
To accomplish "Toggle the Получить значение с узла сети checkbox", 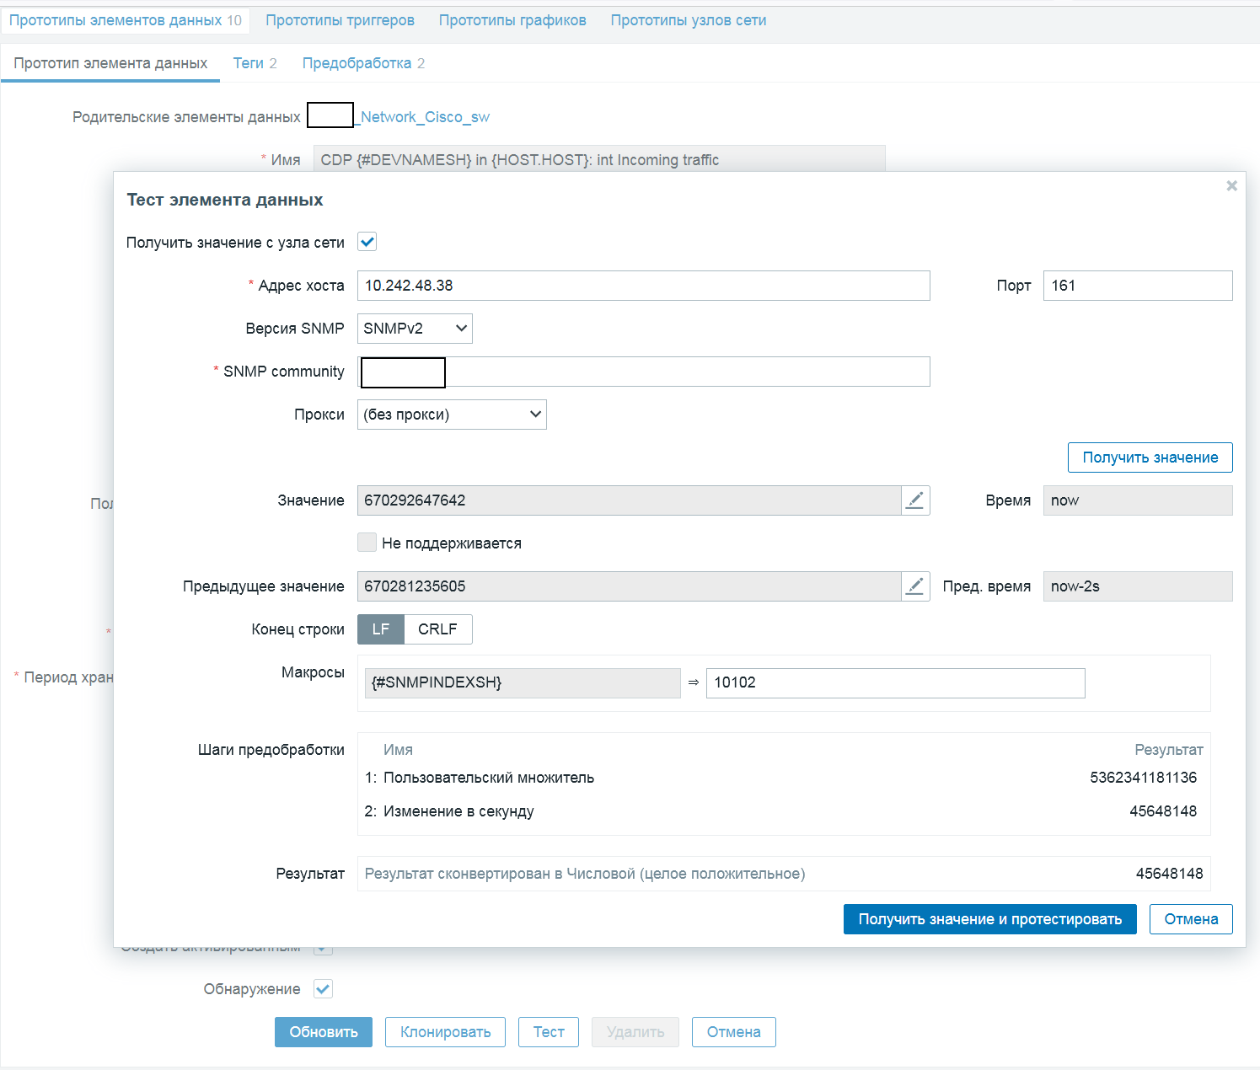I will click(367, 243).
